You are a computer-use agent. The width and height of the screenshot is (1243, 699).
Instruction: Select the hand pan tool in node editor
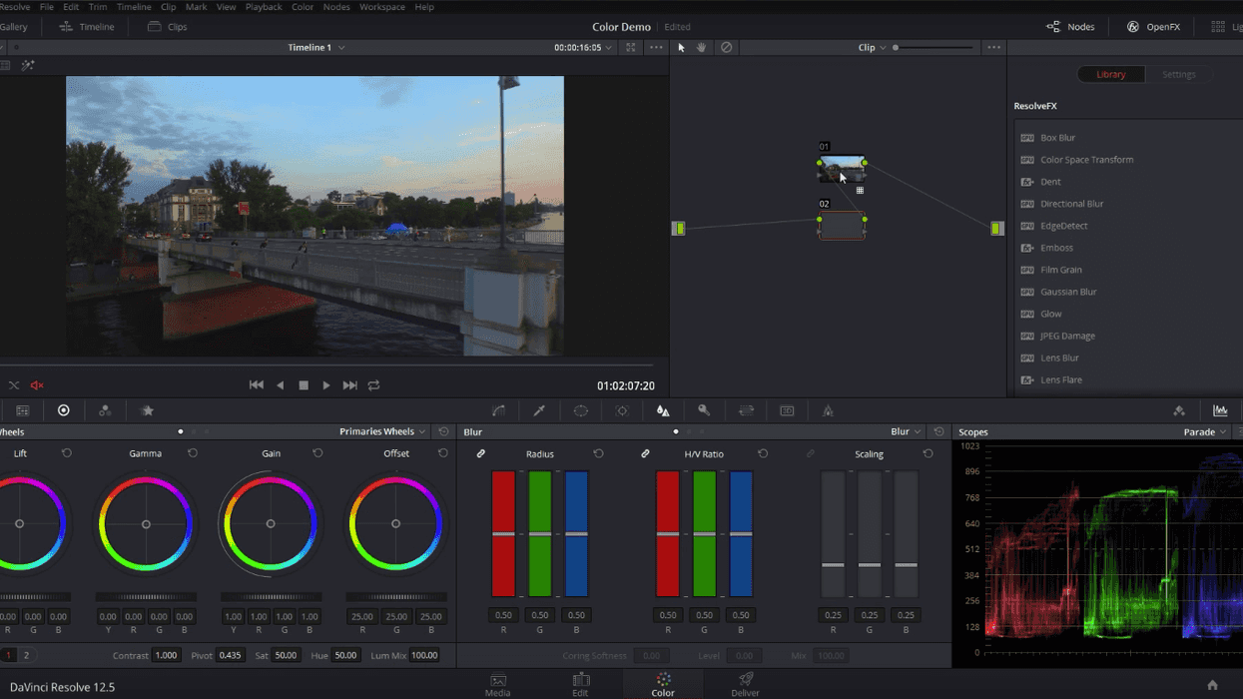click(x=702, y=47)
